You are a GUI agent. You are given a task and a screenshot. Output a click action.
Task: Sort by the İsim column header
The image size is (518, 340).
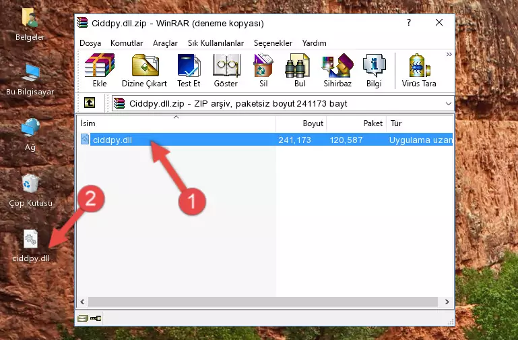pyautogui.click(x=176, y=123)
